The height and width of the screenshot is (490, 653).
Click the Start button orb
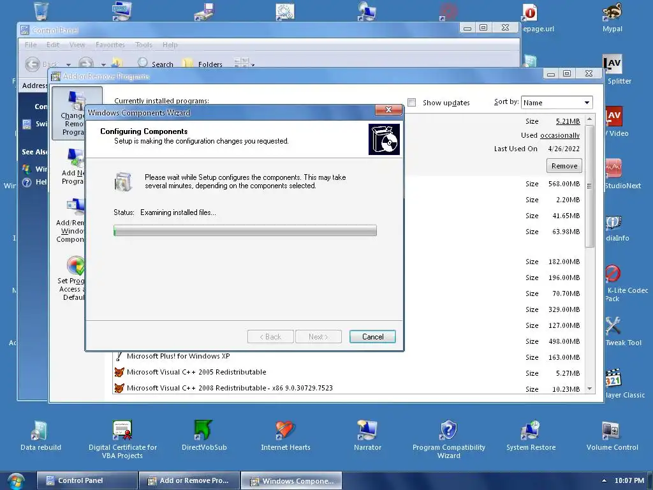tap(16, 481)
